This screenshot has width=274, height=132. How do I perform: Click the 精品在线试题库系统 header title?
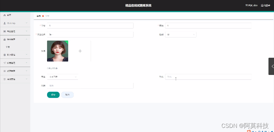point(138,5)
